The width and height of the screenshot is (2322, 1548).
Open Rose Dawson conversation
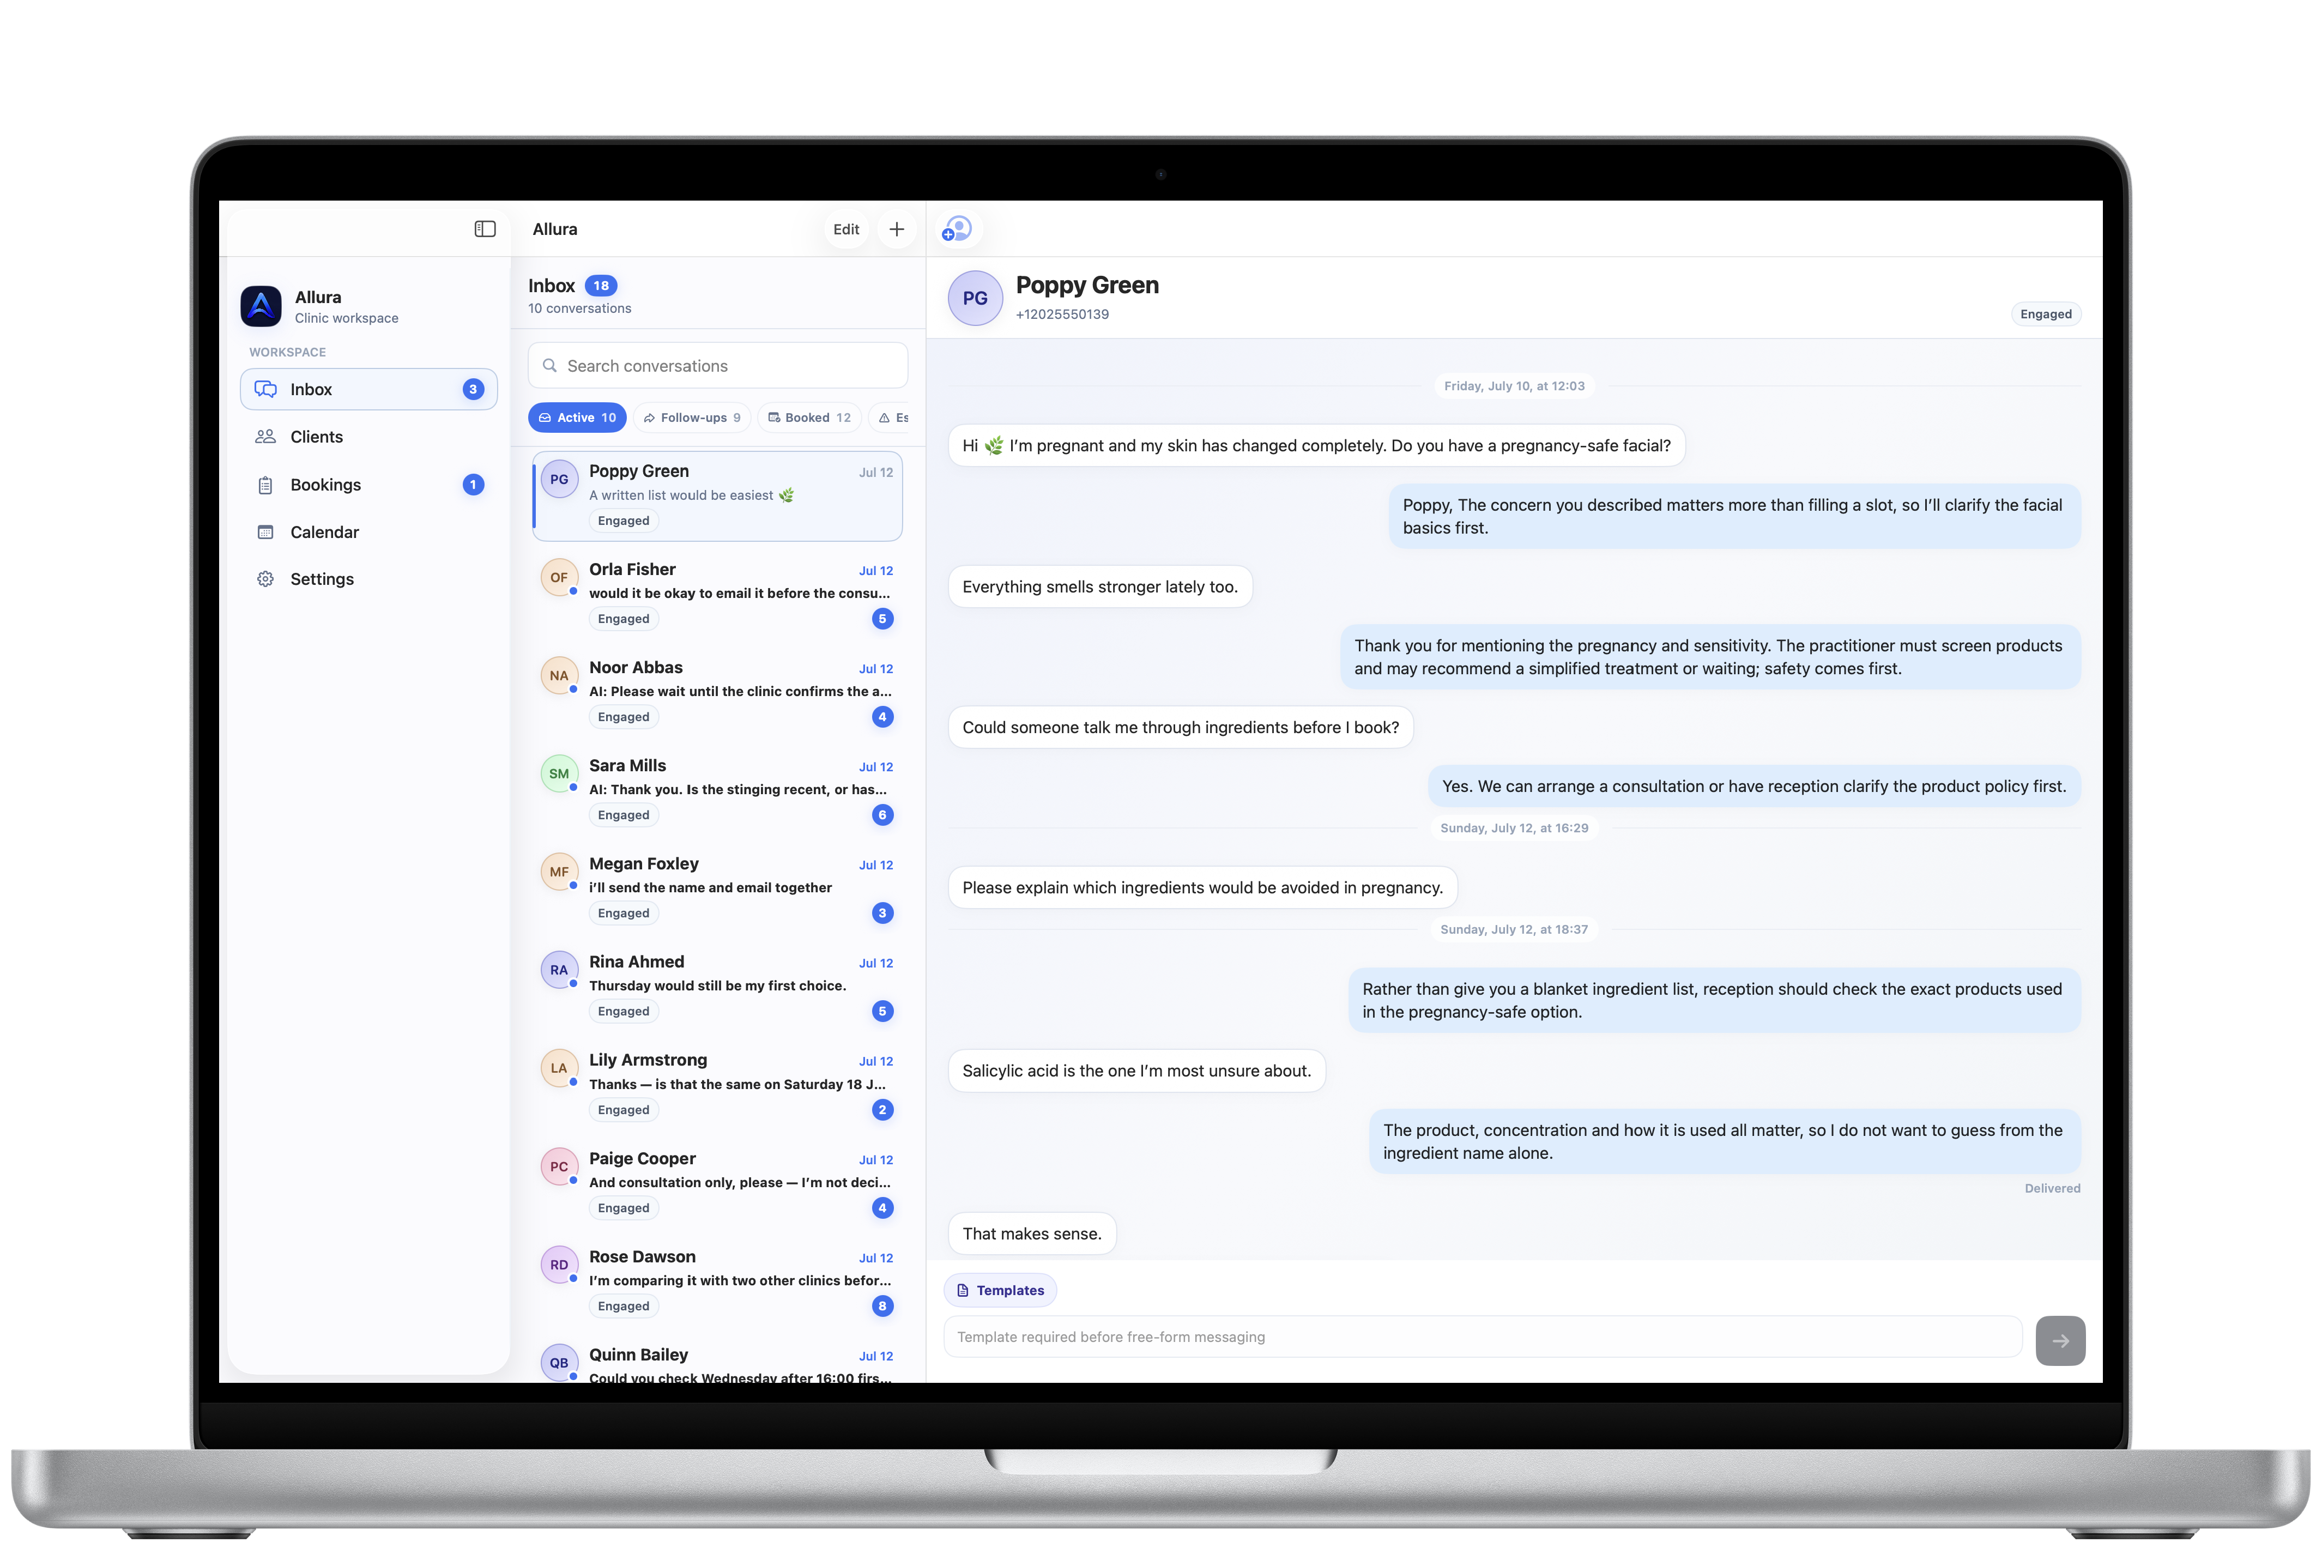718,1280
